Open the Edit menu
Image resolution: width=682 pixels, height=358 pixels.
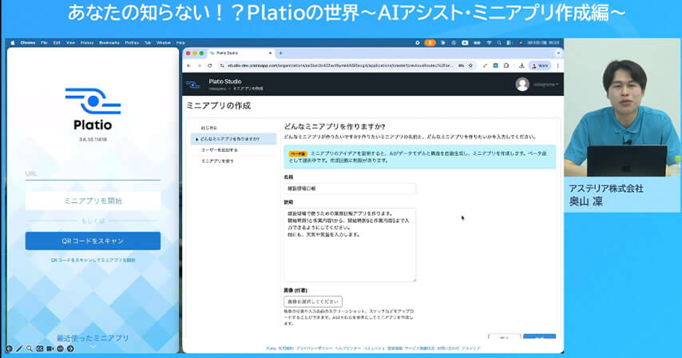[x=57, y=42]
